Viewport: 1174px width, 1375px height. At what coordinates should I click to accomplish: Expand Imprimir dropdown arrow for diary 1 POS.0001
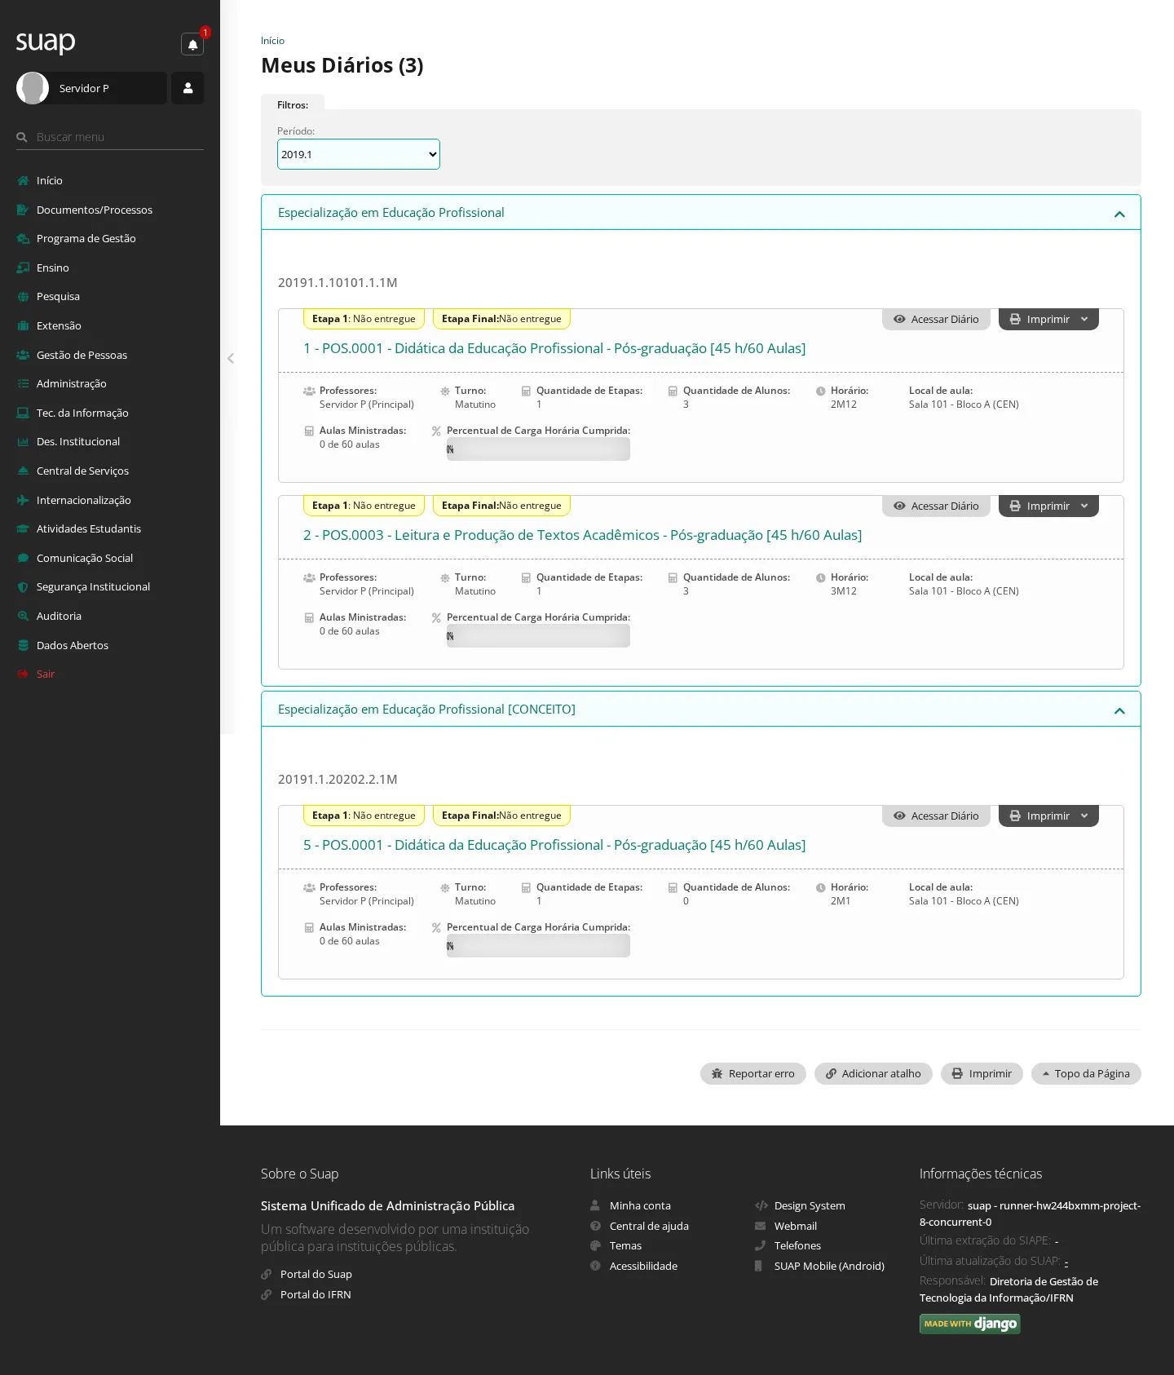pos(1084,319)
